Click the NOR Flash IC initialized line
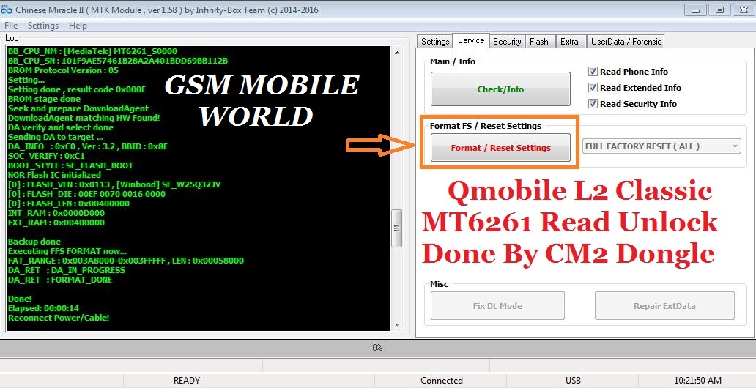The height and width of the screenshot is (388, 756). (x=54, y=175)
